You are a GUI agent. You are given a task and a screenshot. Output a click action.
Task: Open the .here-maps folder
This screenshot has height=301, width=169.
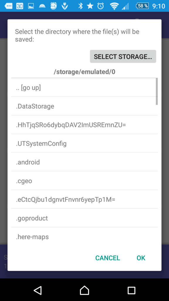[x=84, y=237]
